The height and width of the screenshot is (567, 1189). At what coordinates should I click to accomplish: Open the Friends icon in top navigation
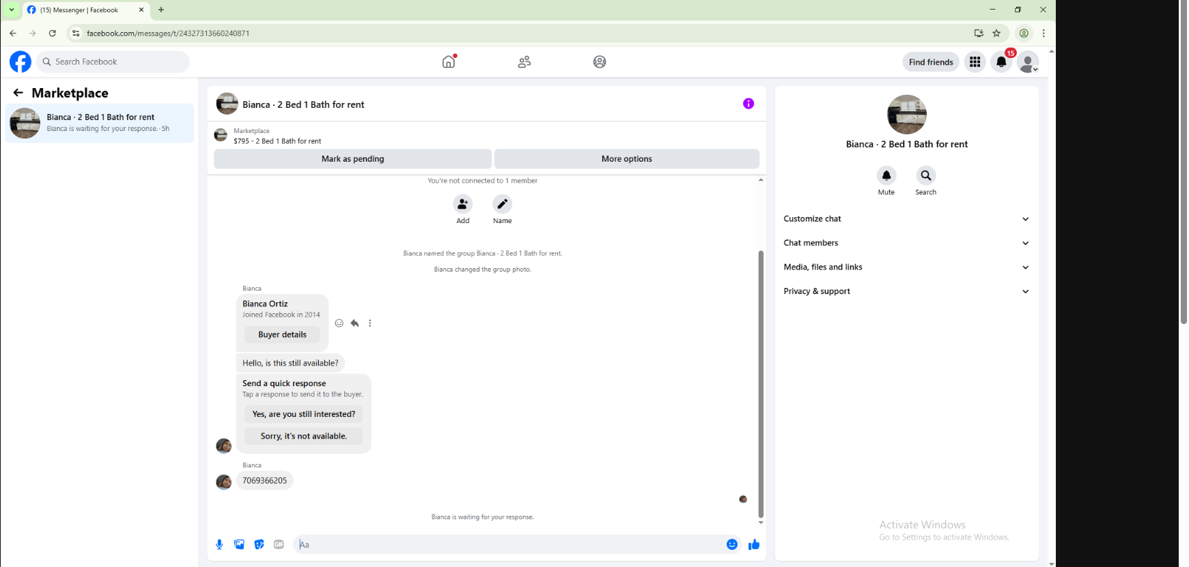tap(524, 62)
